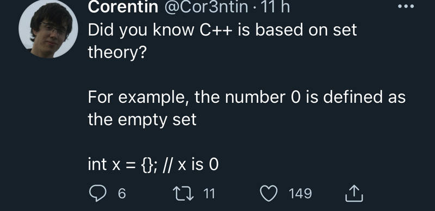Open the reply speech bubble icon

(98, 193)
